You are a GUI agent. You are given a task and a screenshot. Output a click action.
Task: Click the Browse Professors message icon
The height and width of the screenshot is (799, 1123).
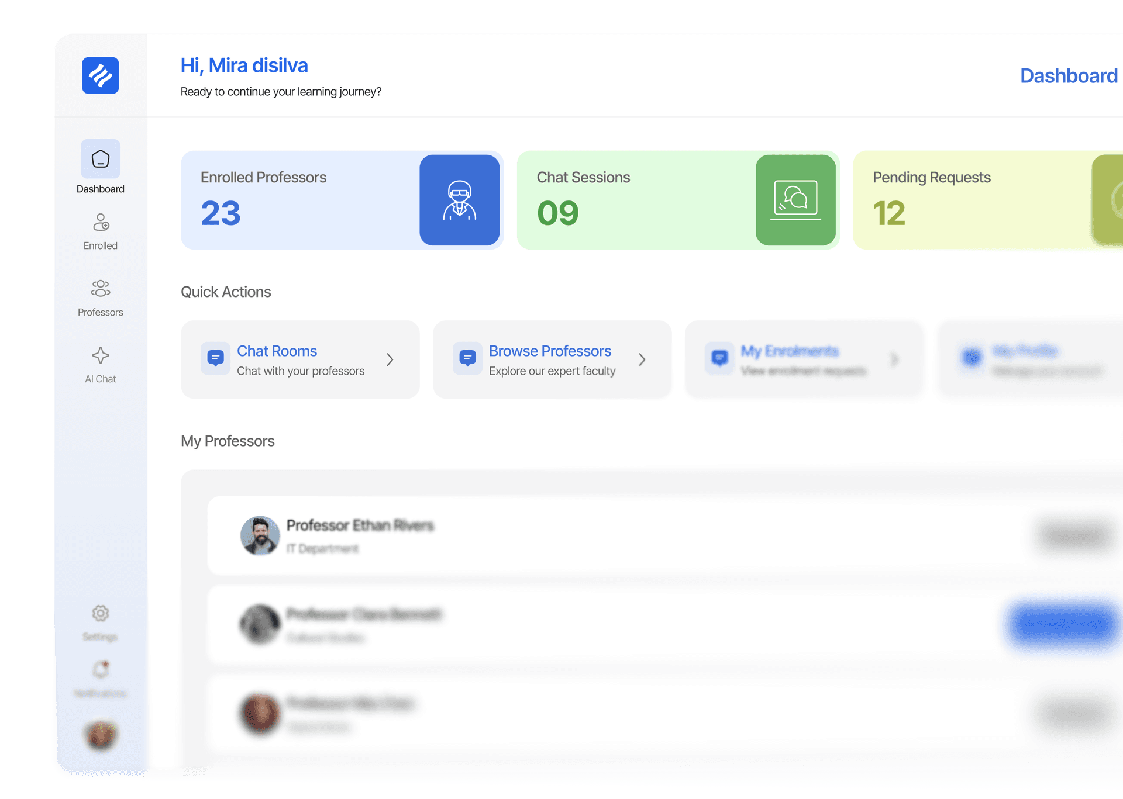pos(467,358)
